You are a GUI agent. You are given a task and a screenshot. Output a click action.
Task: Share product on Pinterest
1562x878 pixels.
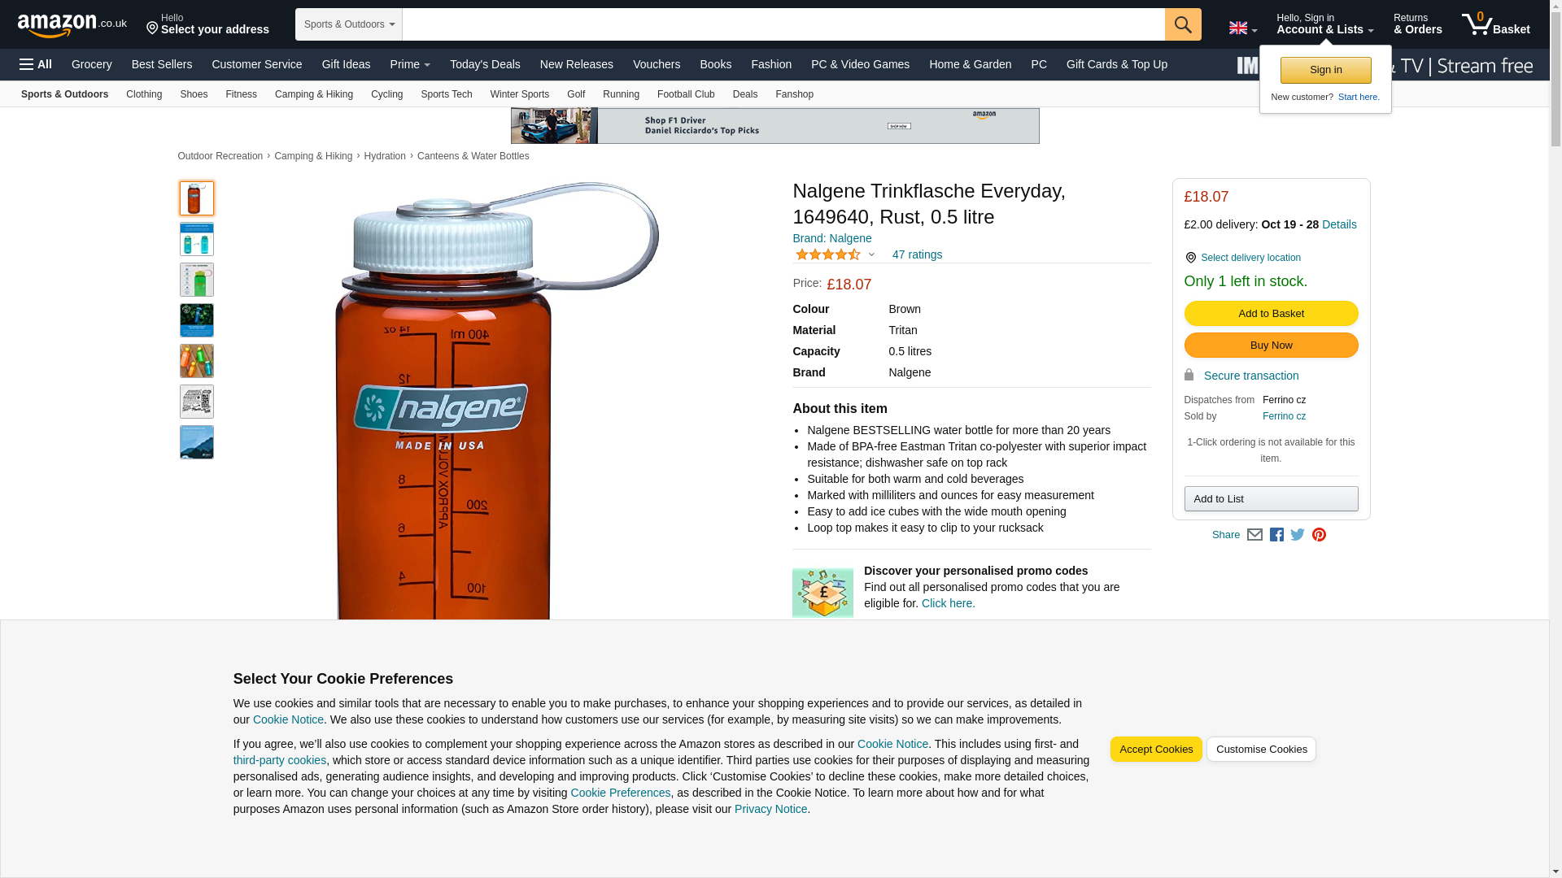click(x=1319, y=535)
